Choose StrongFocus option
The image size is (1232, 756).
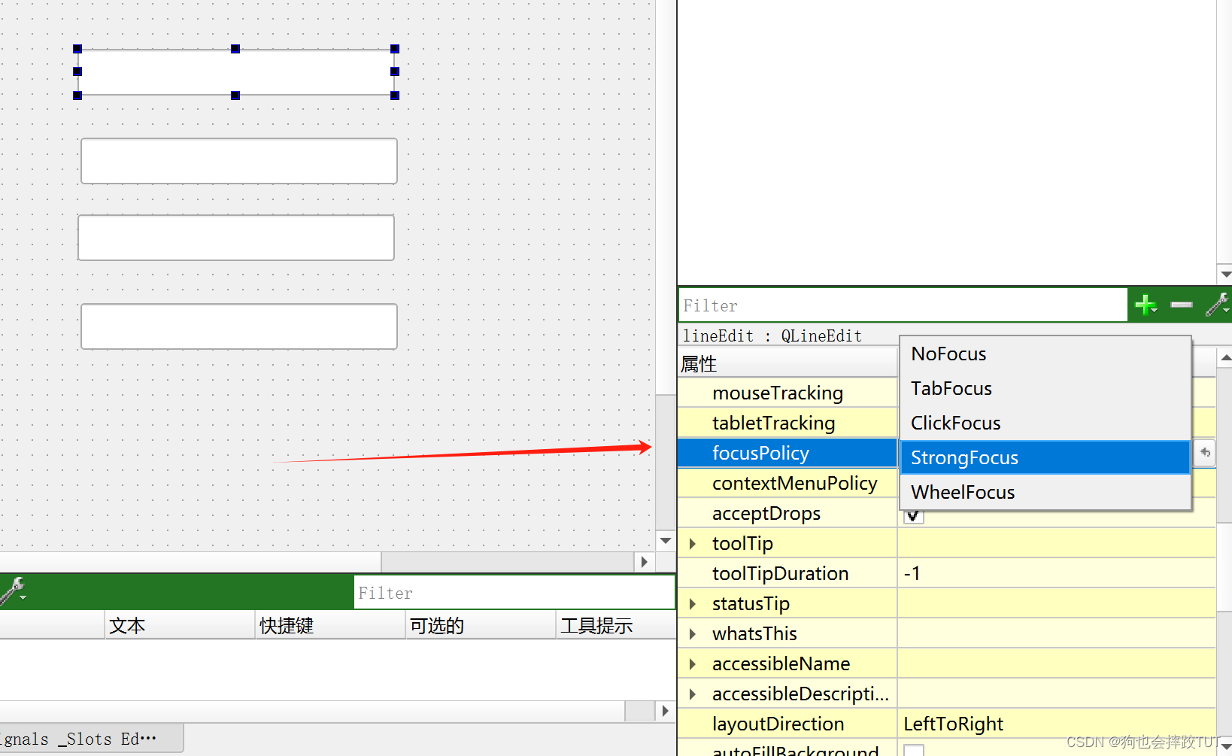[x=1045, y=457]
